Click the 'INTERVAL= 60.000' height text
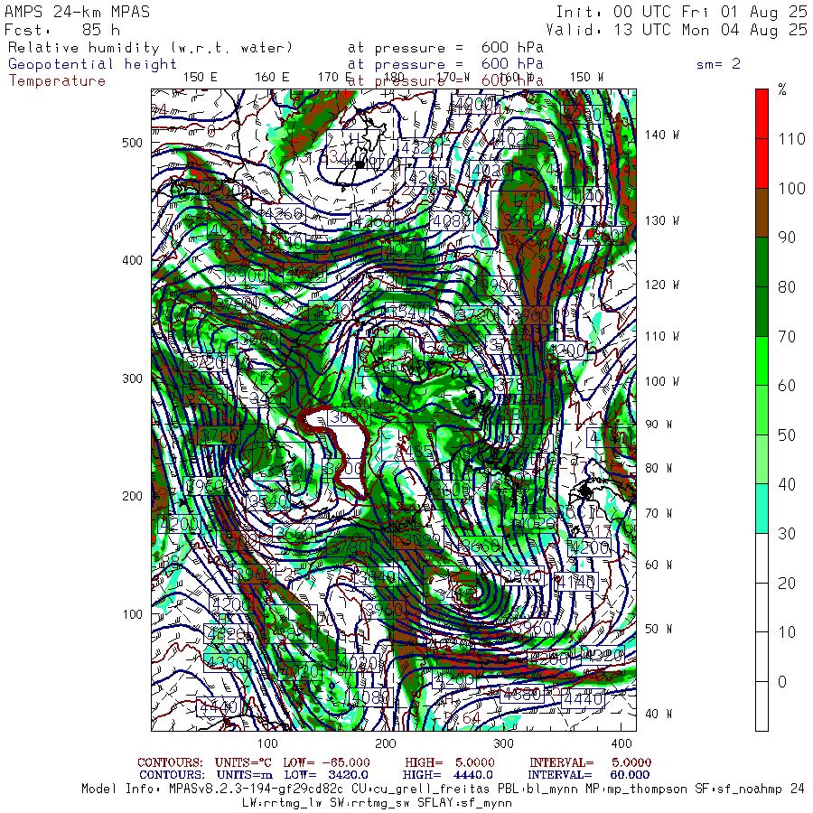The width and height of the screenshot is (813, 813). [588, 775]
